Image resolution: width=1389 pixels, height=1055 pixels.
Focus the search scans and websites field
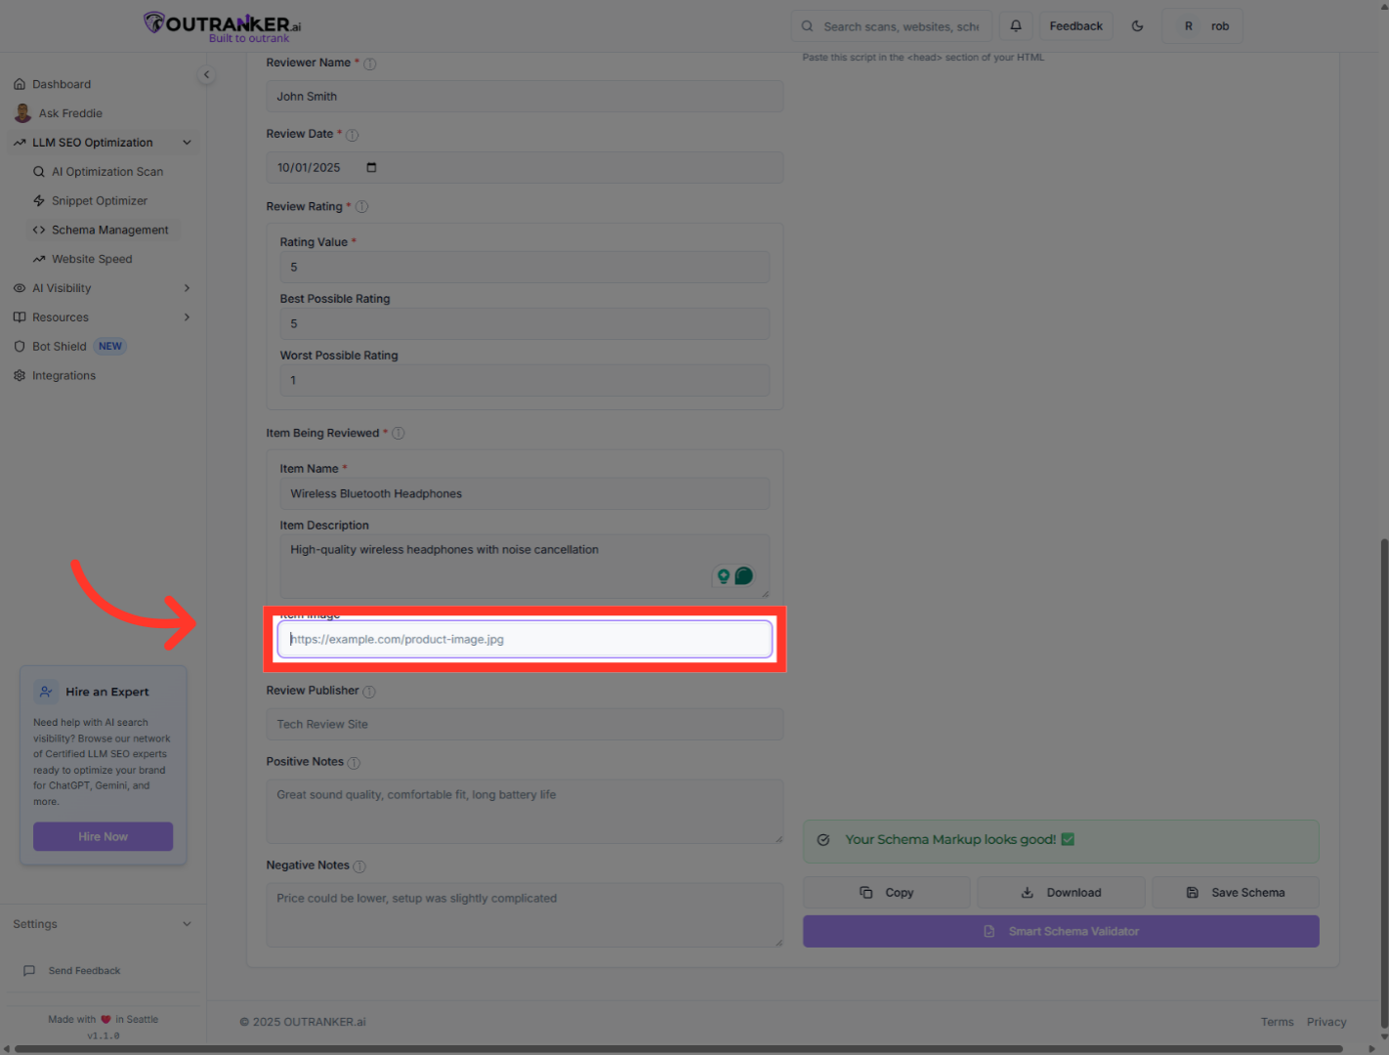(x=891, y=26)
